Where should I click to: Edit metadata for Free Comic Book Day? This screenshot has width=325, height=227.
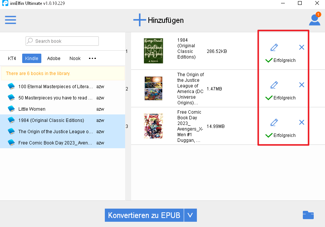tap(274, 122)
